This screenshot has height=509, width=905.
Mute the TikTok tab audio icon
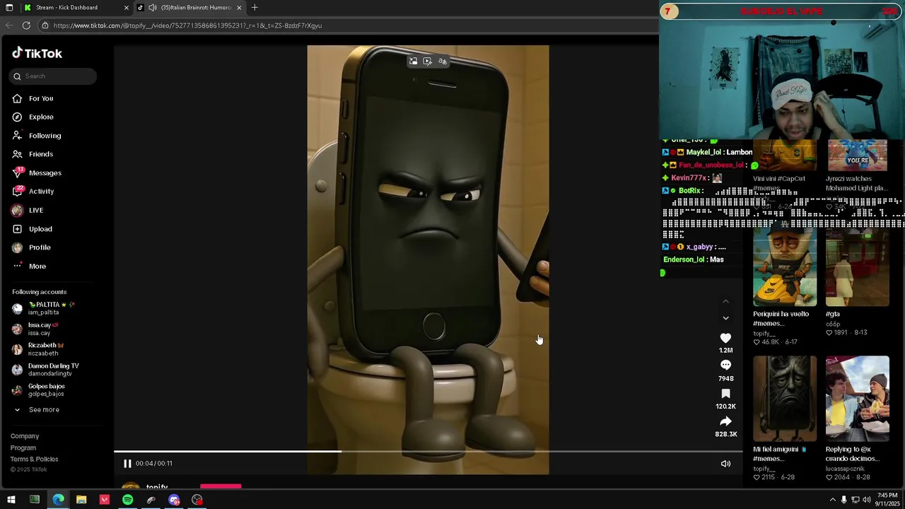pos(152,8)
